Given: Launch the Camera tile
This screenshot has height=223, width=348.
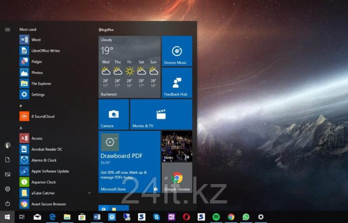Looking at the screenshot, I should (114, 114).
